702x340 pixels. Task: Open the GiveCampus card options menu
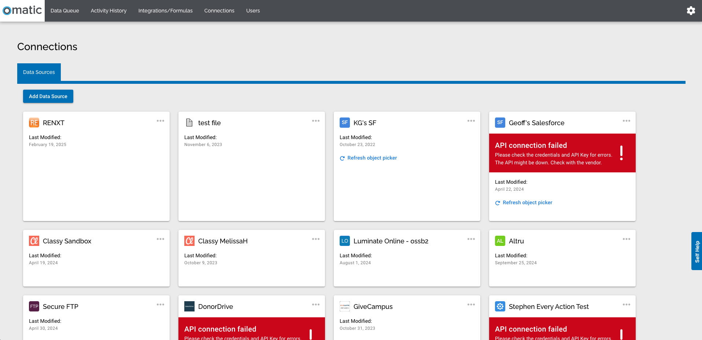[471, 304]
